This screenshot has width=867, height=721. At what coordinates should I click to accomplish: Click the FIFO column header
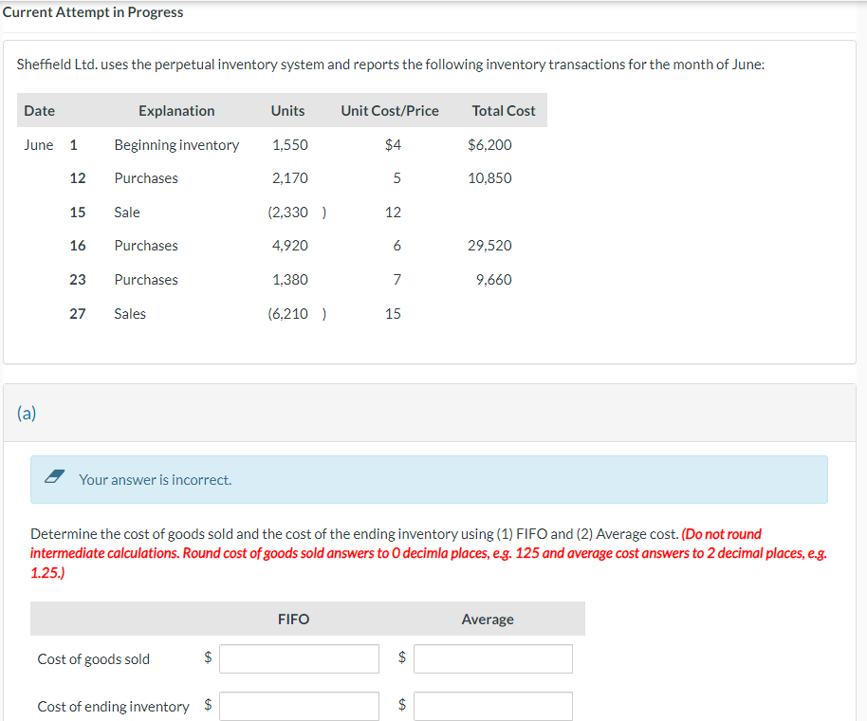[x=293, y=619]
